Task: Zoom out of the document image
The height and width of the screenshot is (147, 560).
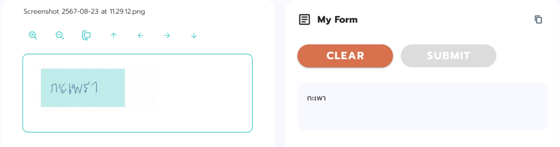Action: tap(60, 35)
